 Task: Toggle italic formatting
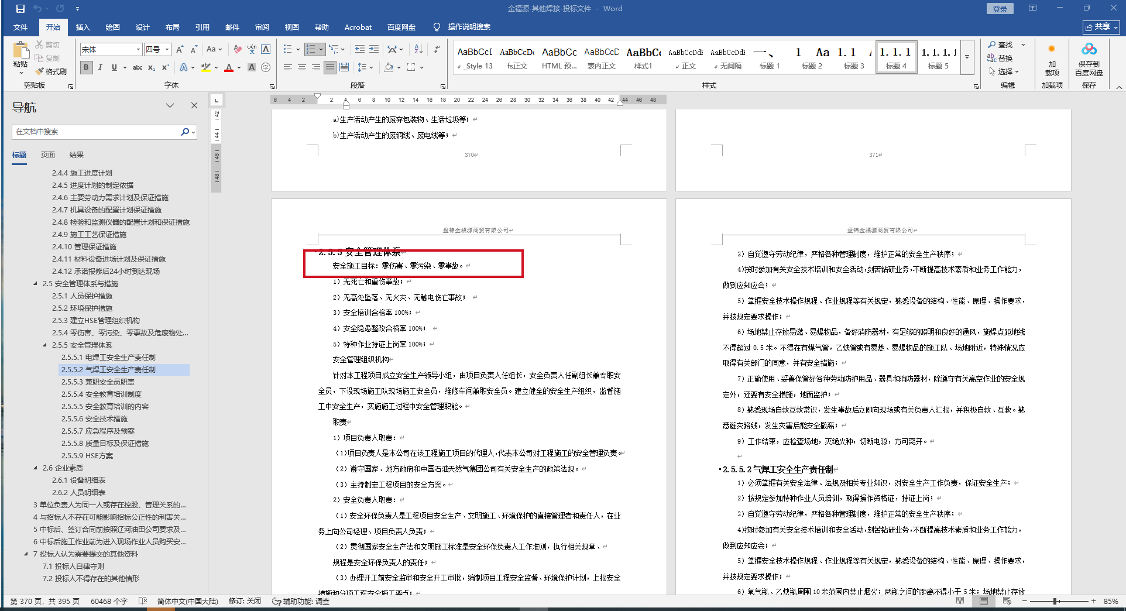click(100, 67)
